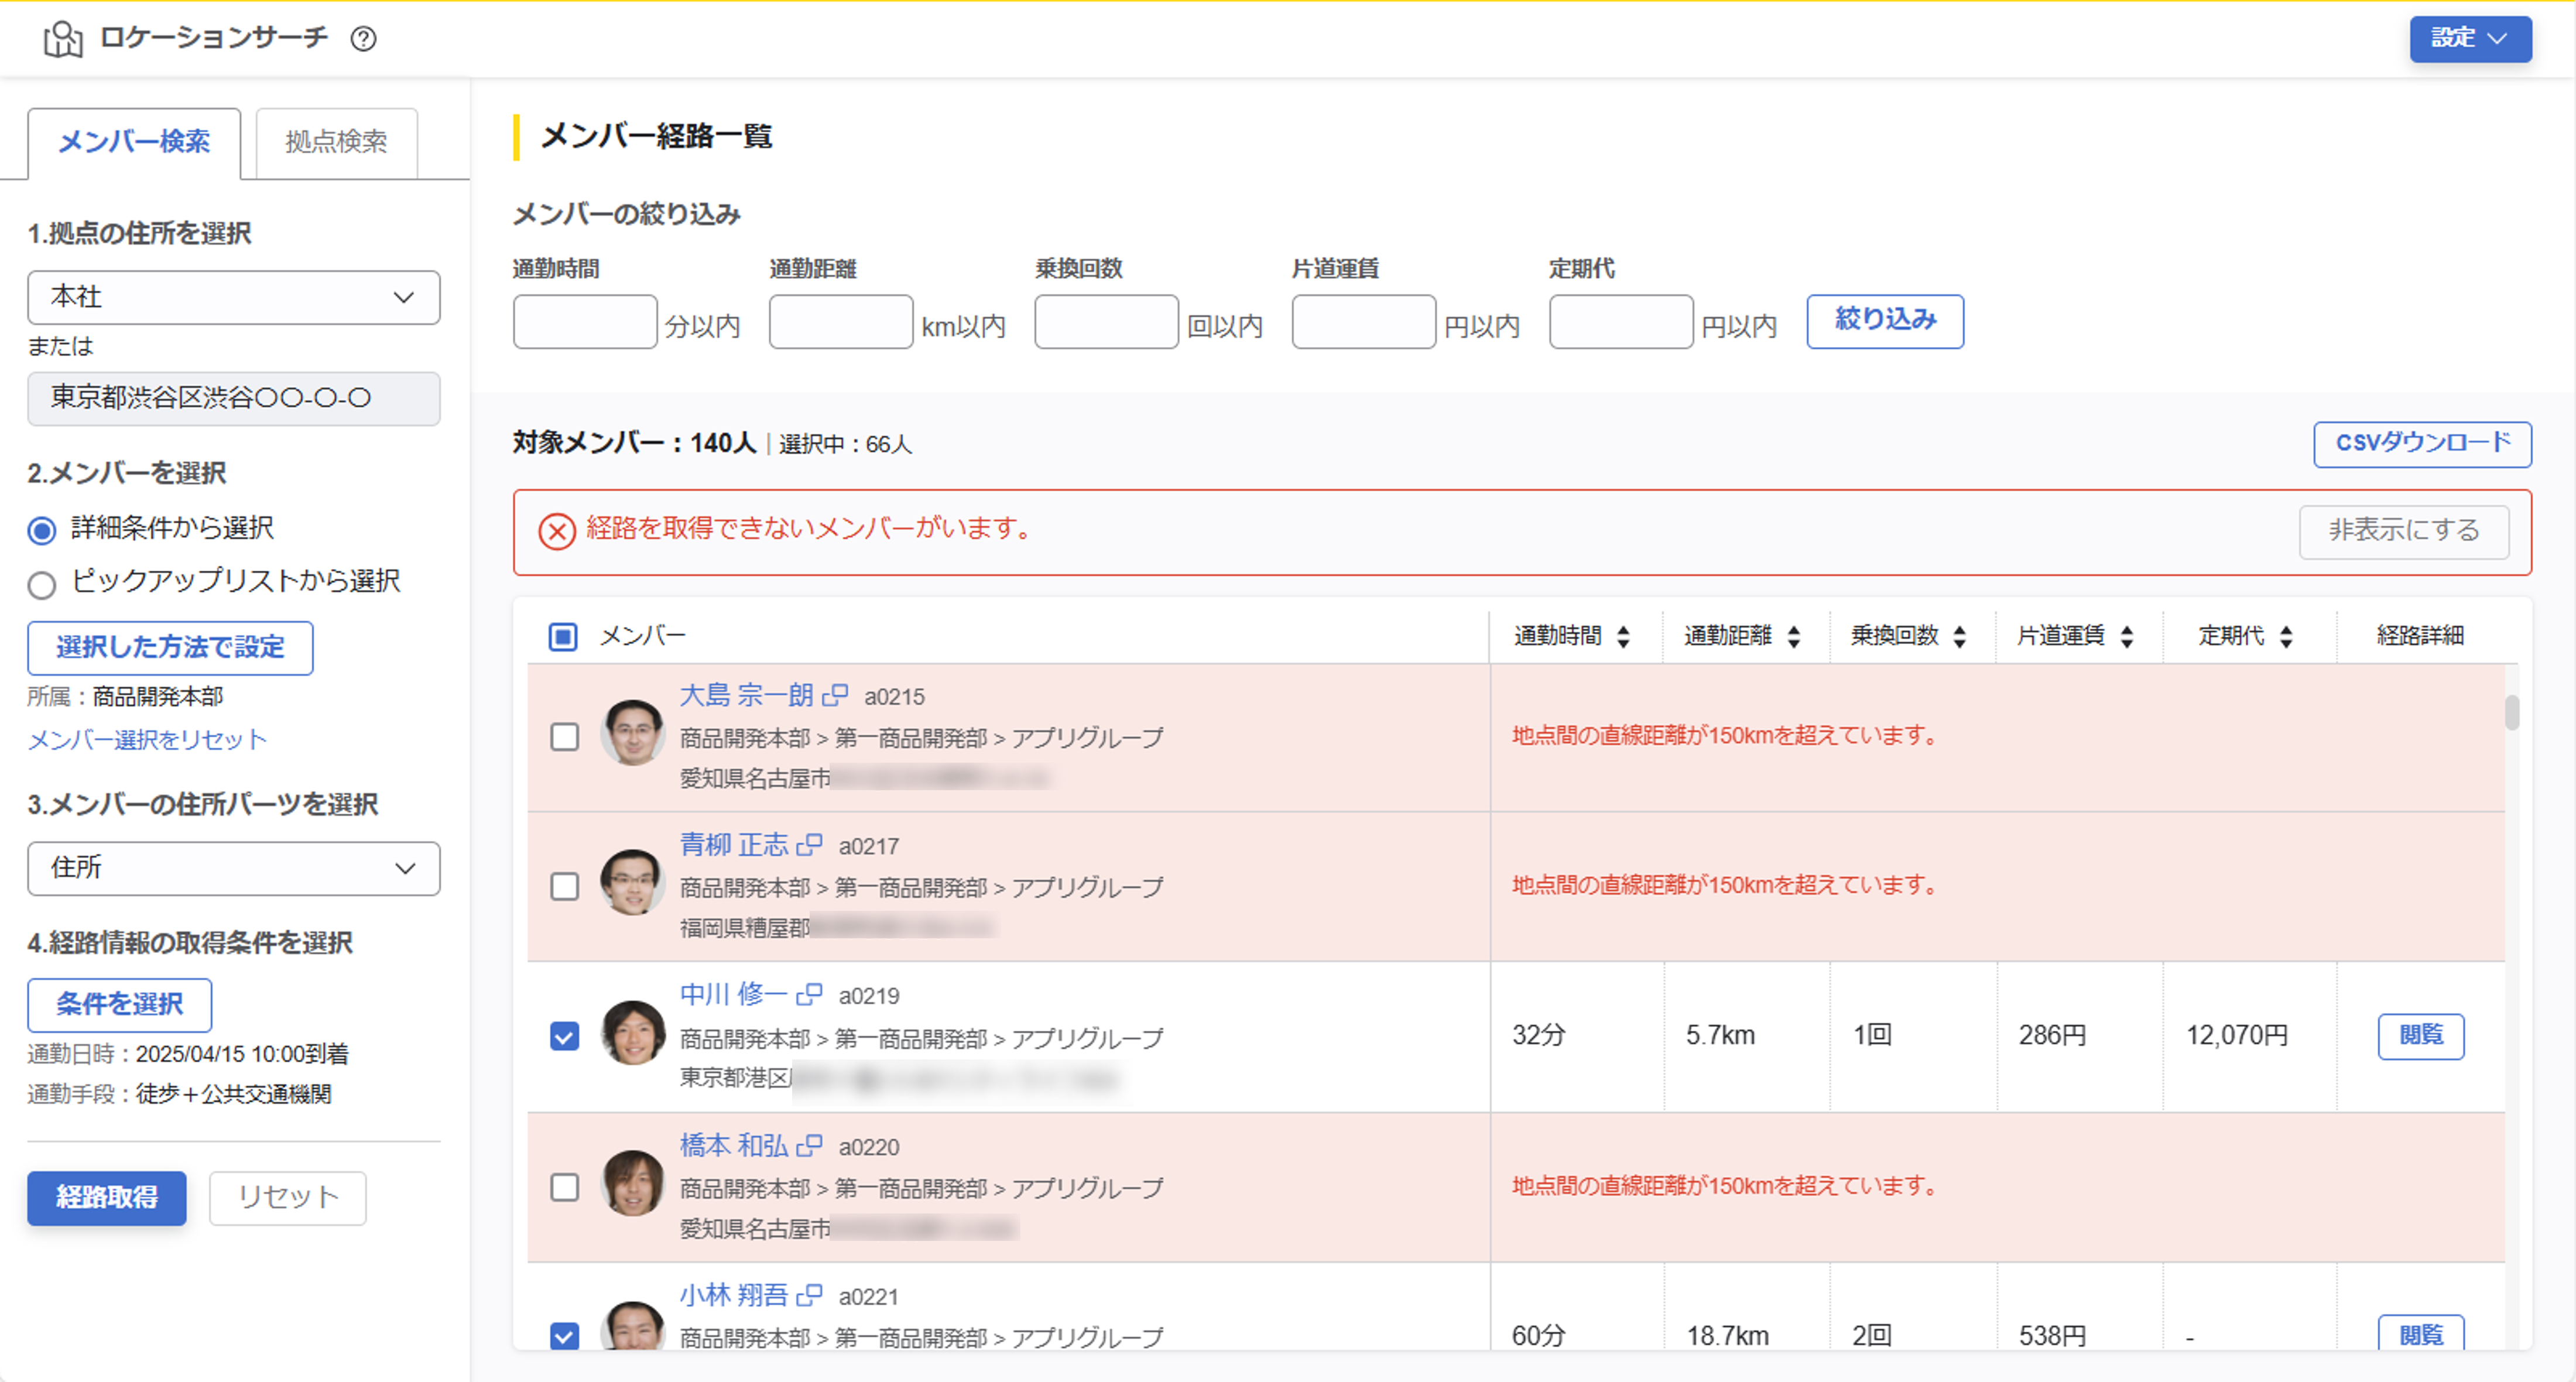This screenshot has height=1382, width=2576.
Task: Check the checkbox for 橋本 和弘
Action: point(564,1187)
